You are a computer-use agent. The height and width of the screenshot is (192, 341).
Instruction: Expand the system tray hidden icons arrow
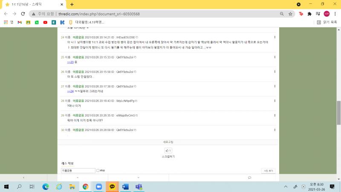click(x=286, y=186)
